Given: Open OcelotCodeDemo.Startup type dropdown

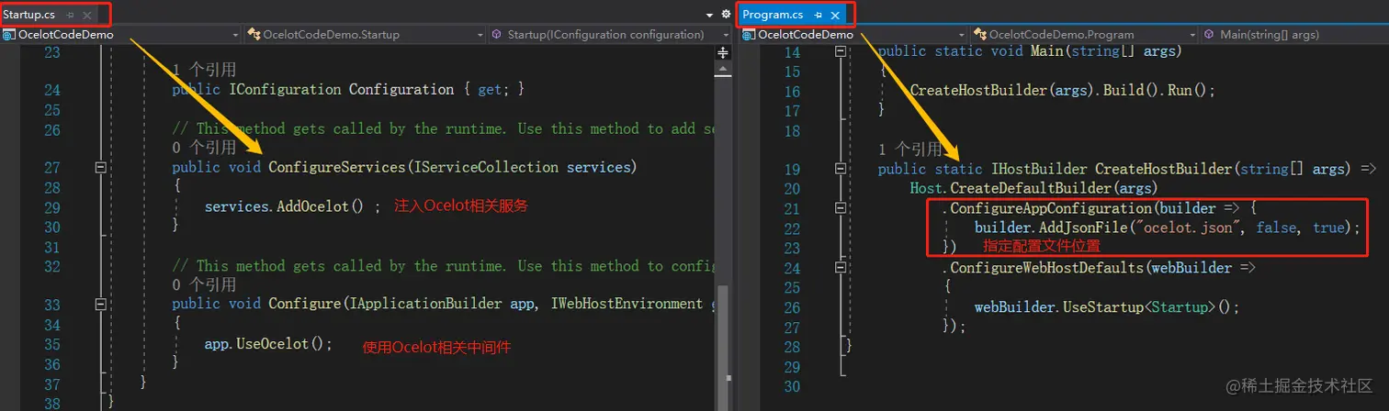Looking at the screenshot, I should pos(366,35).
